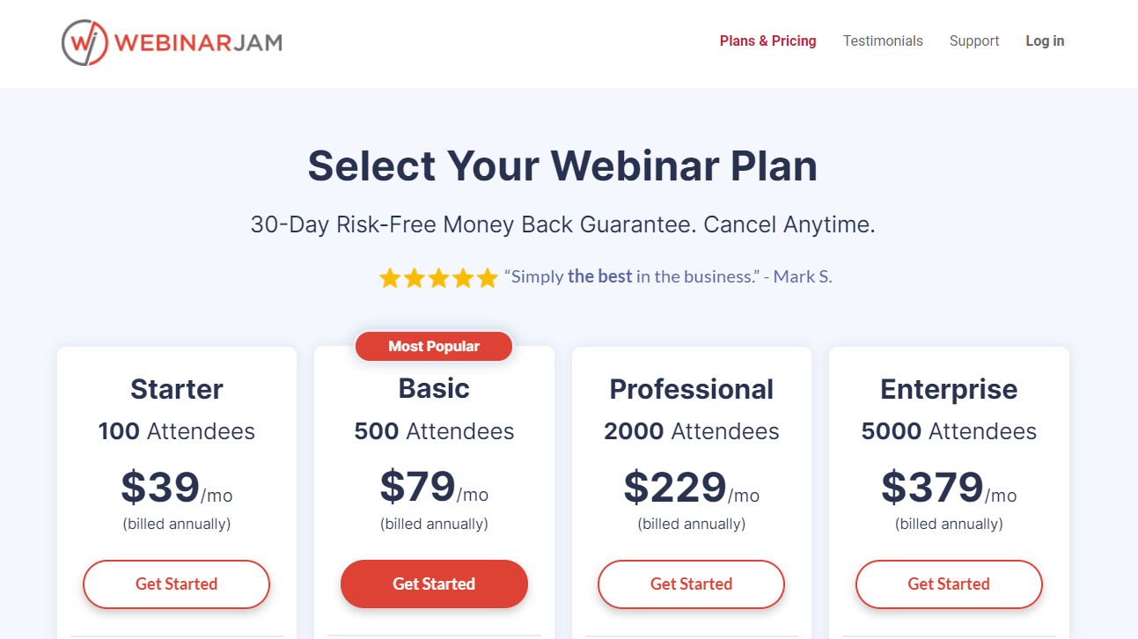This screenshot has height=639, width=1138.
Task: Choose Get Started for the Enterprise plan
Action: coord(949,584)
